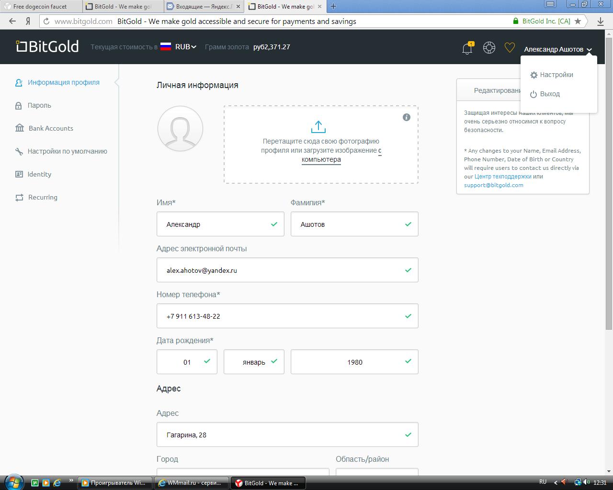Click the orange muted speaker tray icon

coord(565,482)
